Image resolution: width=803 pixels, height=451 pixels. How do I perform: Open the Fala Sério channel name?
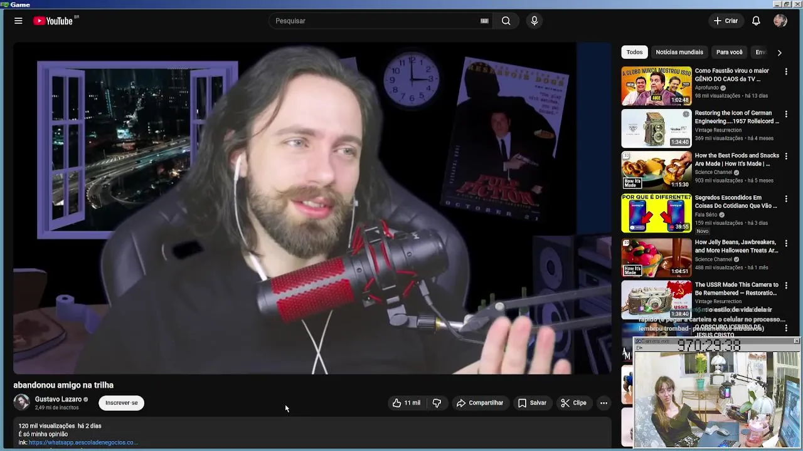pyautogui.click(x=706, y=215)
